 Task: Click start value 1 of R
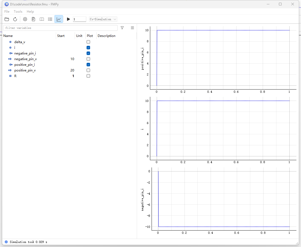[x=73, y=76]
